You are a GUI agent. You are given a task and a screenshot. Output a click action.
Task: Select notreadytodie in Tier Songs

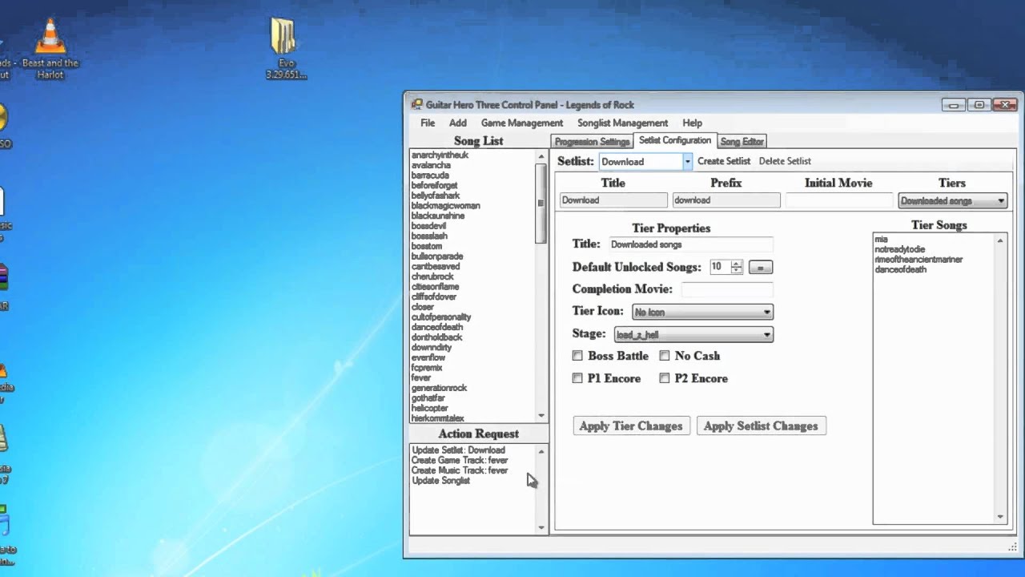(x=899, y=249)
